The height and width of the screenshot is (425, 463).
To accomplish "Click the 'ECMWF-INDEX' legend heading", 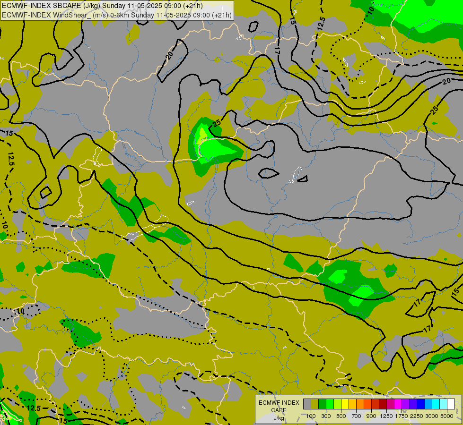I will (x=279, y=403).
